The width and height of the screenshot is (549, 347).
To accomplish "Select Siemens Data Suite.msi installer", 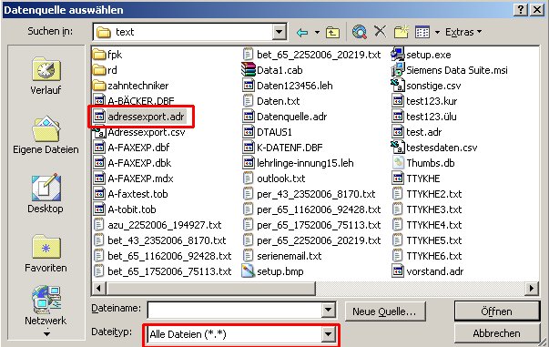I will (x=449, y=70).
